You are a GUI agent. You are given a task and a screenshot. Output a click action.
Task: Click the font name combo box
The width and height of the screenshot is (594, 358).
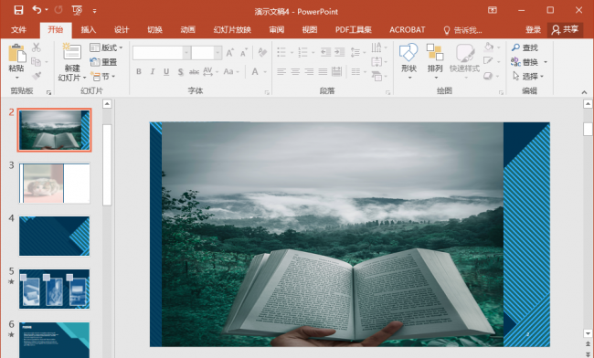[162, 53]
